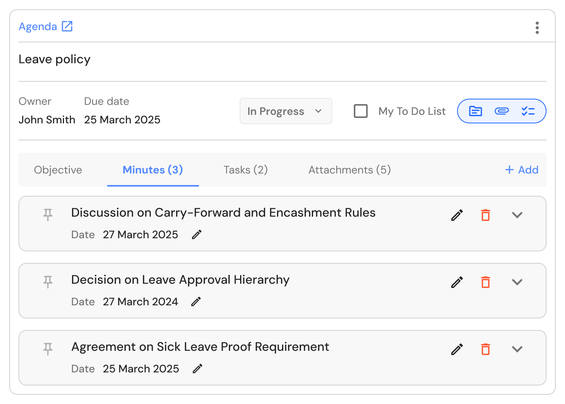Edit the date 27 March 2024
Screen dimensions: 565x404
[x=196, y=301]
